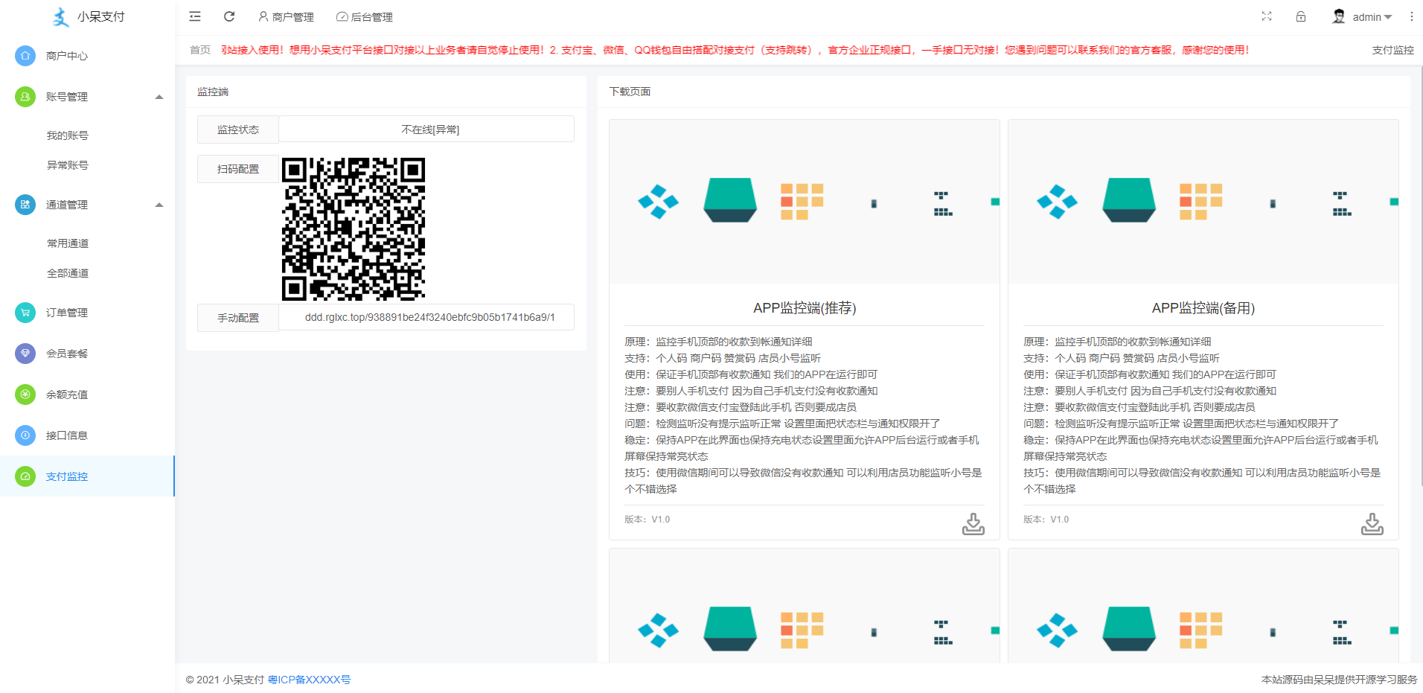Collapse the sidebar with the menu toggle
The height and width of the screenshot is (693, 1423).
[x=194, y=16]
